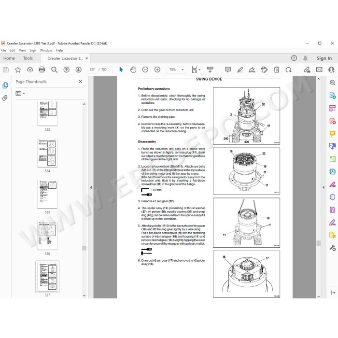
Task: Select page 535 thumbnail
Action: click(47, 194)
